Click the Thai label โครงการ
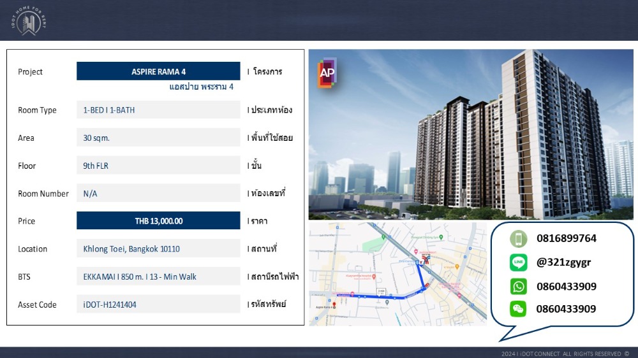Image resolution: width=638 pixels, height=358 pixels. [268, 71]
